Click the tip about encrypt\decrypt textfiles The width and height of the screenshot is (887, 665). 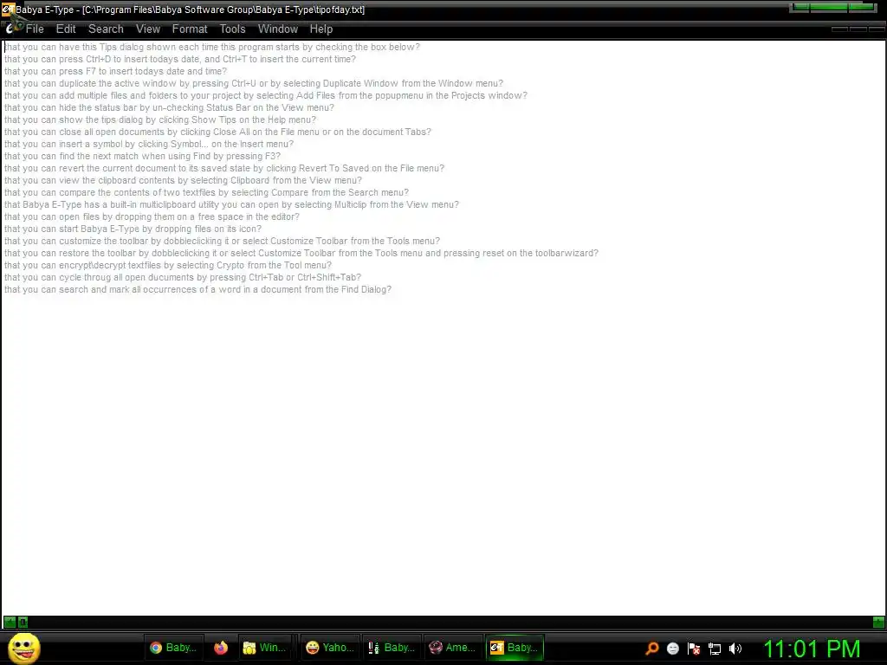tap(168, 265)
